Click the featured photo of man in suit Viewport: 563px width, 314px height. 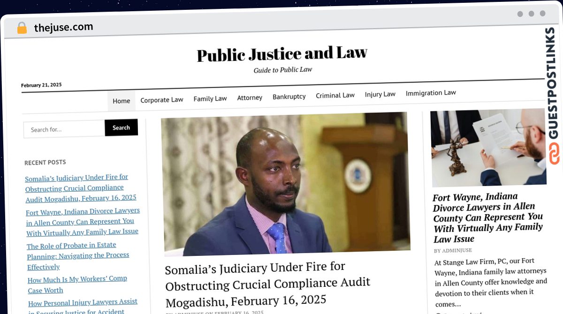pyautogui.click(x=286, y=183)
